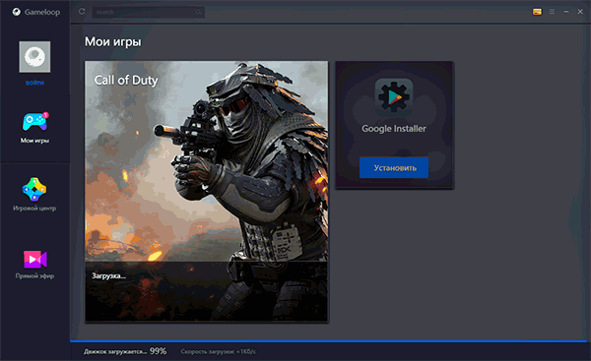Open Прямой эфир video icon
The height and width of the screenshot is (361, 591).
click(x=35, y=259)
